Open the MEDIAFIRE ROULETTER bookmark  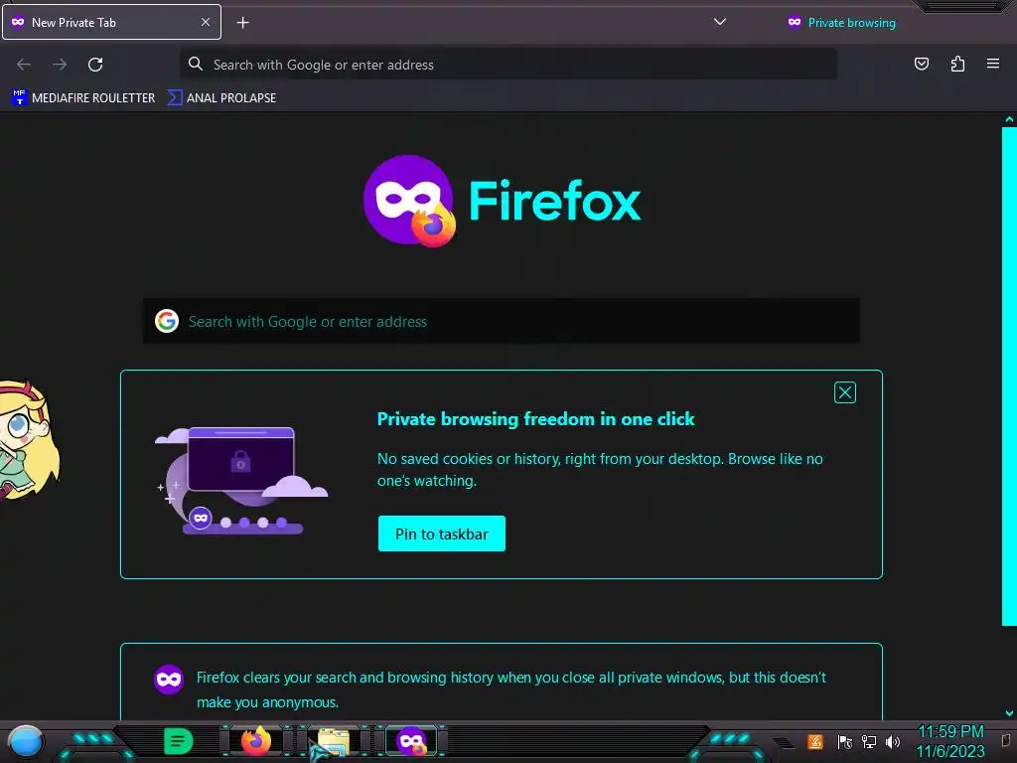point(83,98)
